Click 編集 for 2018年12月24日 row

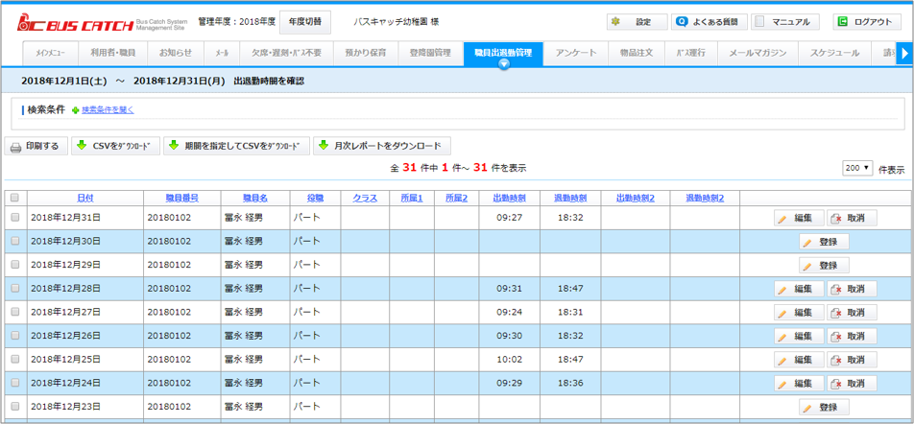(799, 384)
